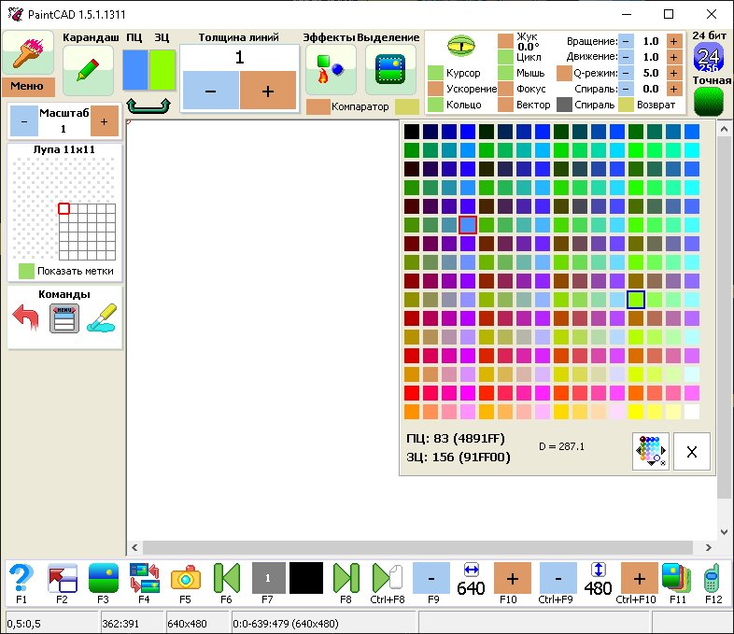Increase line thickness with plus button
The image size is (734, 634).
[267, 91]
